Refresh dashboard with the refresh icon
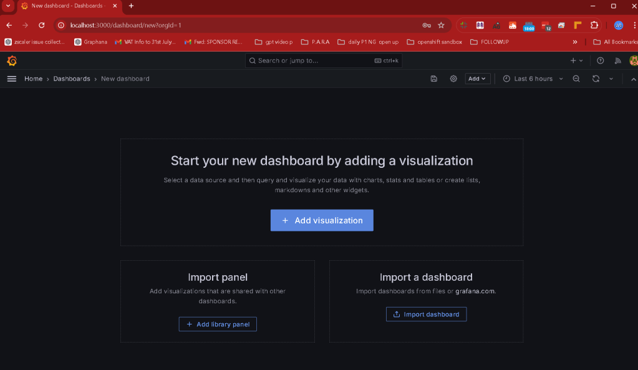This screenshot has height=370, width=638. click(x=596, y=79)
